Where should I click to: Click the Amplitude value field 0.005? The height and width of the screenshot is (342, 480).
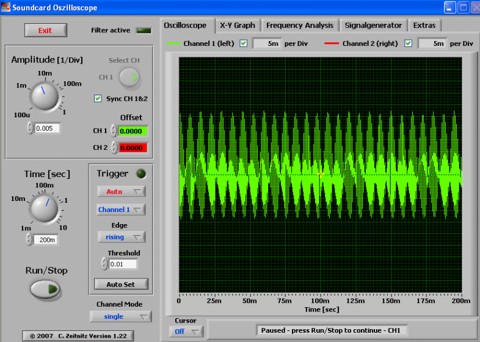coord(47,128)
